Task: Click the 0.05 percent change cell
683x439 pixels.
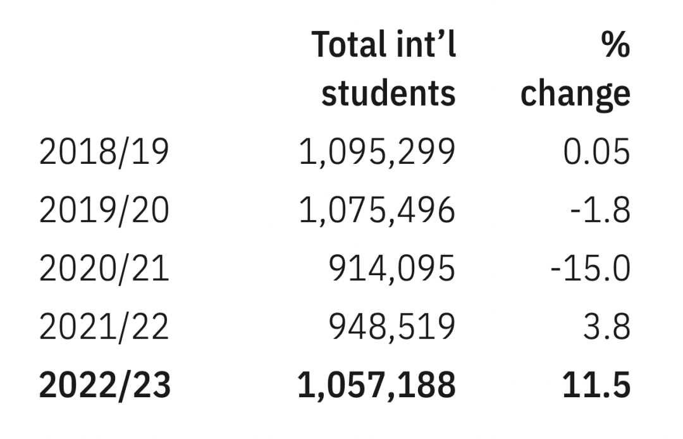Action: point(597,152)
